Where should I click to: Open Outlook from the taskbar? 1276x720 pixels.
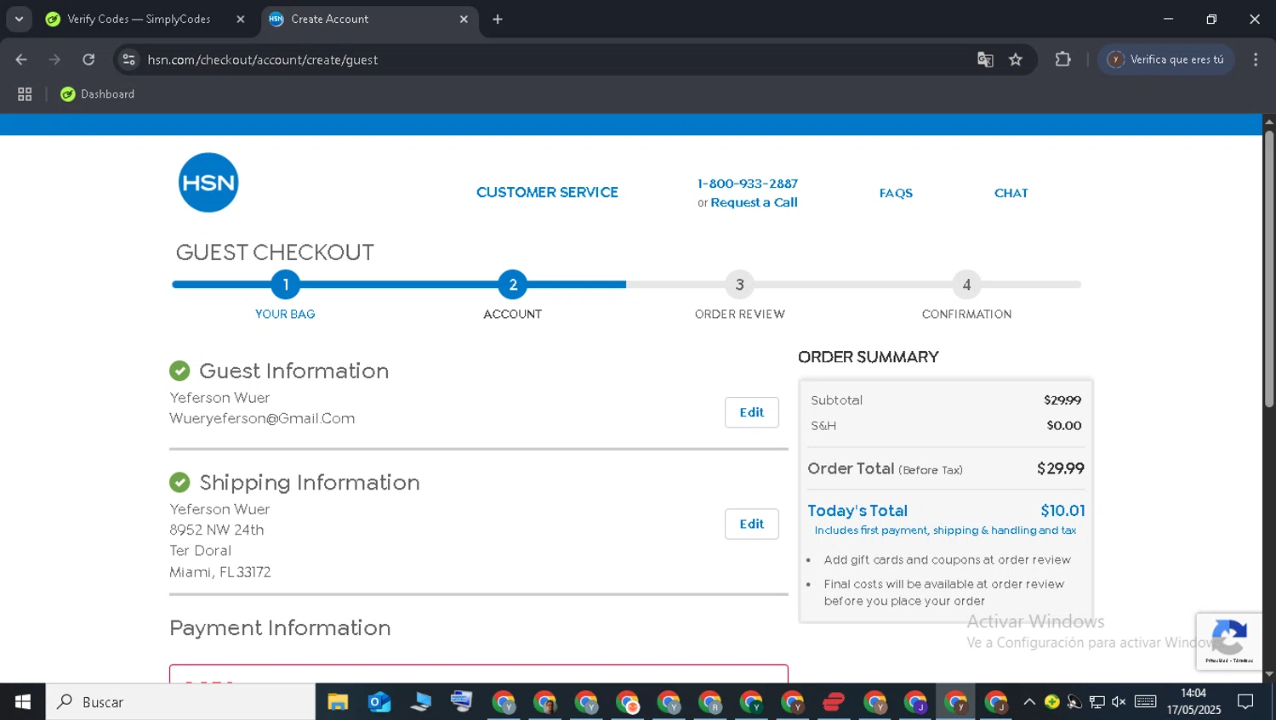coord(379,702)
